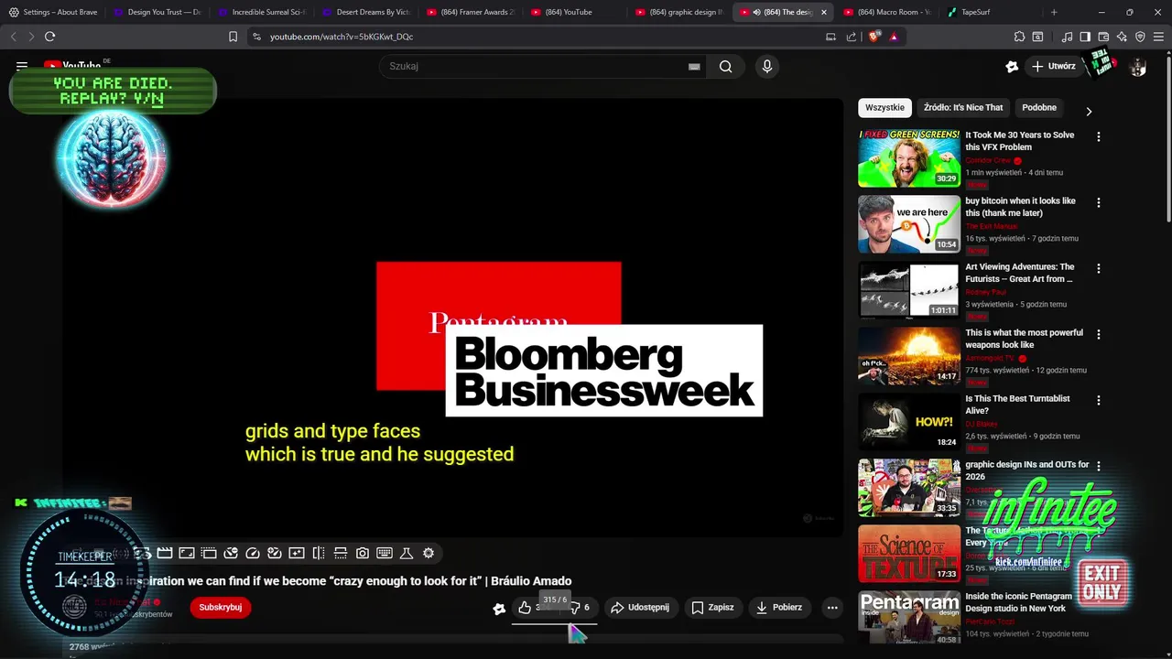This screenshot has height=659, width=1172.
Task: Open 'It Took Me 30 Years' video thumbnail
Action: point(909,158)
